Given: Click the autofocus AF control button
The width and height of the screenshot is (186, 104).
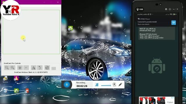Looking at the screenshot, I should [26, 68].
